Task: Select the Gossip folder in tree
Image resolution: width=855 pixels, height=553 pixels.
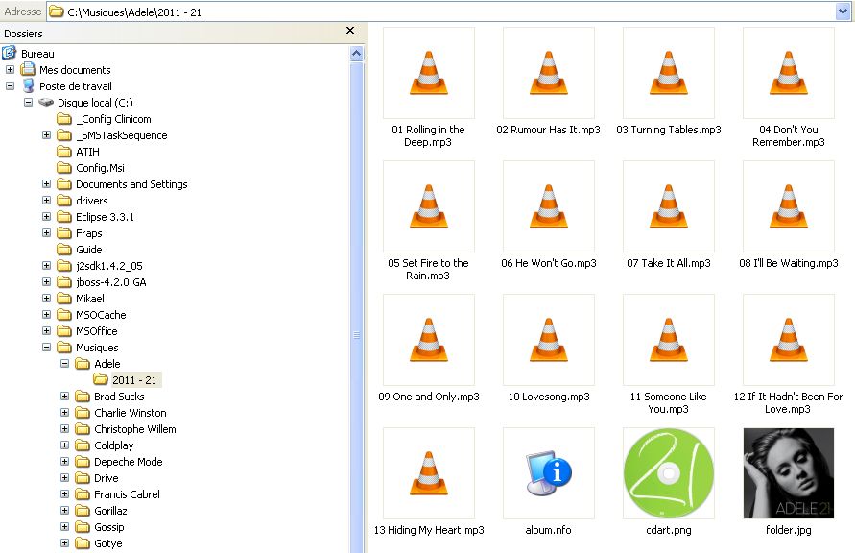Action: 108,527
